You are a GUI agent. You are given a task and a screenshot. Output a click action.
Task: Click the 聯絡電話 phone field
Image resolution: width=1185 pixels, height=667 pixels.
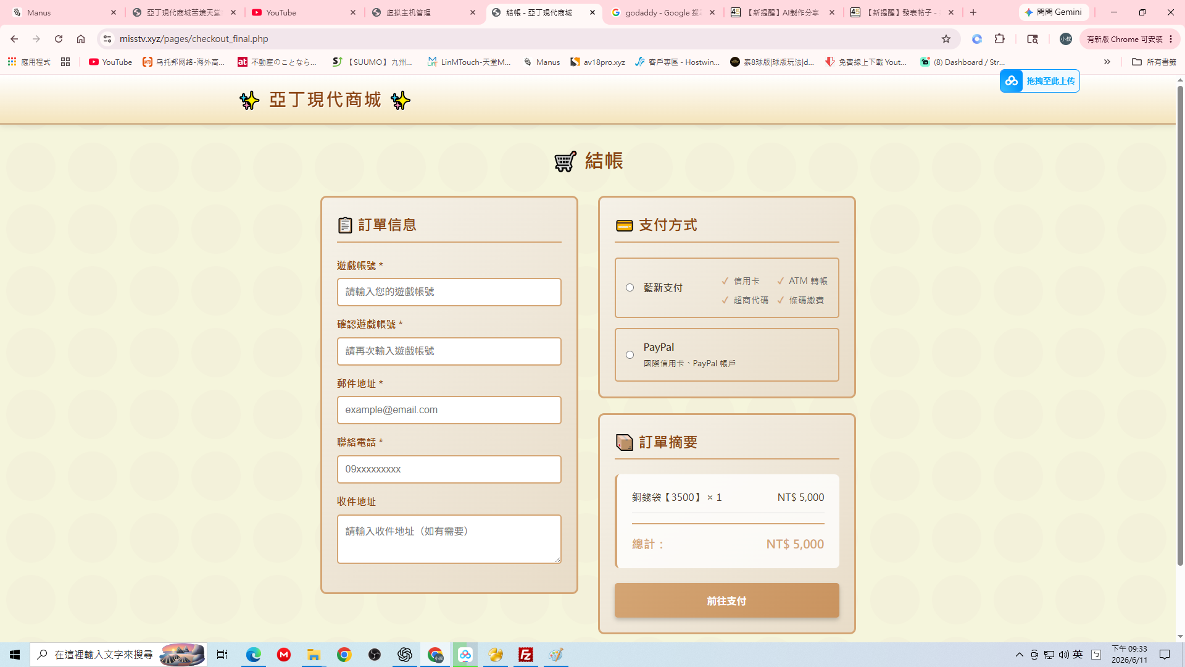pos(449,469)
